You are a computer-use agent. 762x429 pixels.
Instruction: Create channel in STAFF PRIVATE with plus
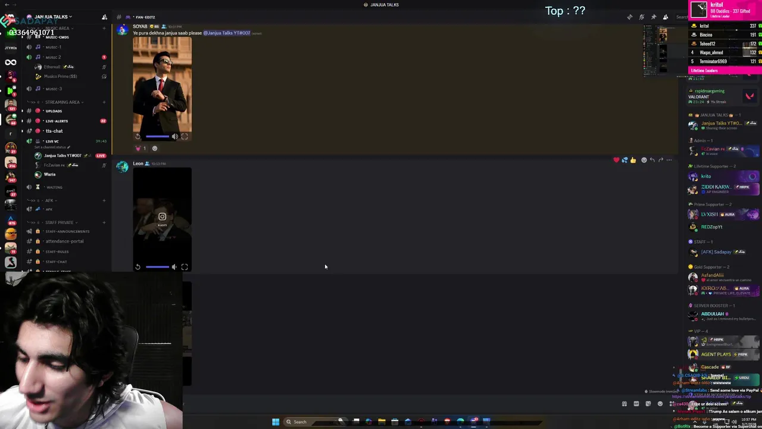[104, 222]
